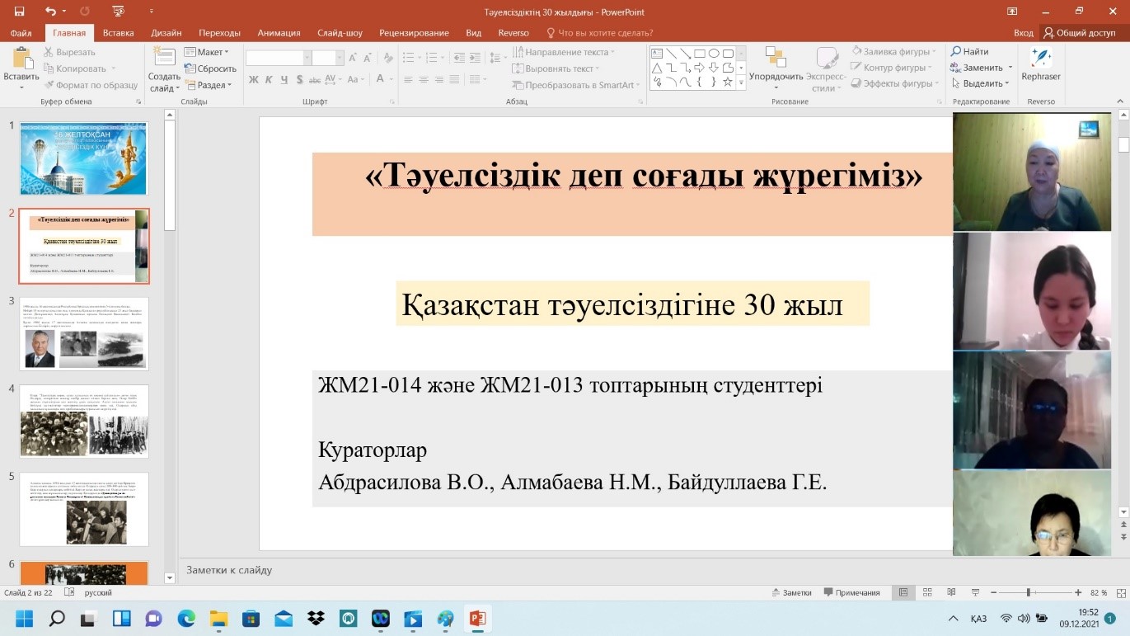This screenshot has height=636, width=1130.
Task: Save the presentation using quick access icon
Action: click(19, 12)
